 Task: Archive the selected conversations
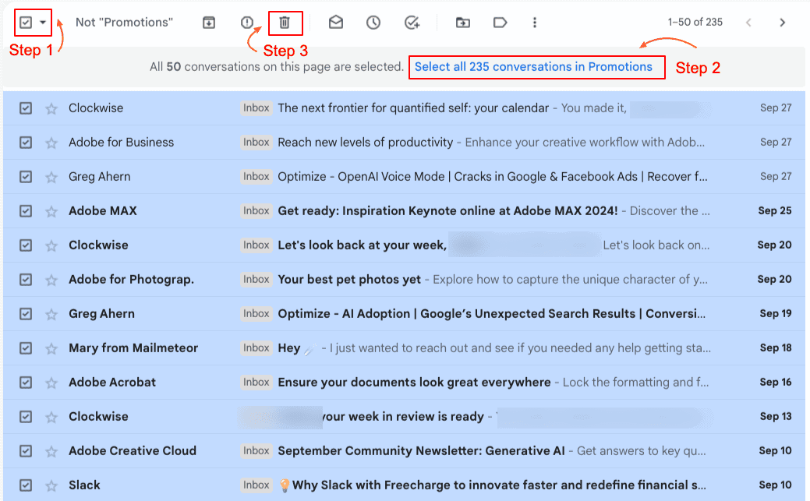(x=209, y=23)
